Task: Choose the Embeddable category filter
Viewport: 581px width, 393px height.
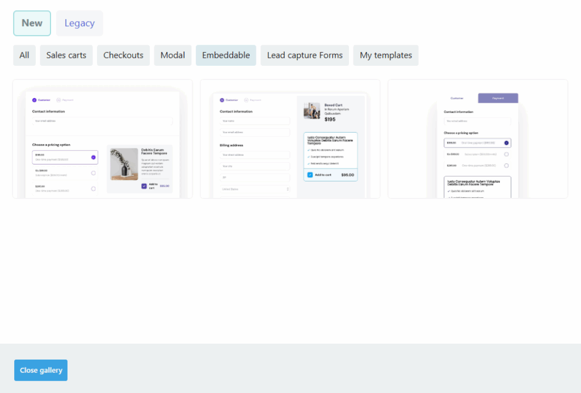Action: click(226, 56)
